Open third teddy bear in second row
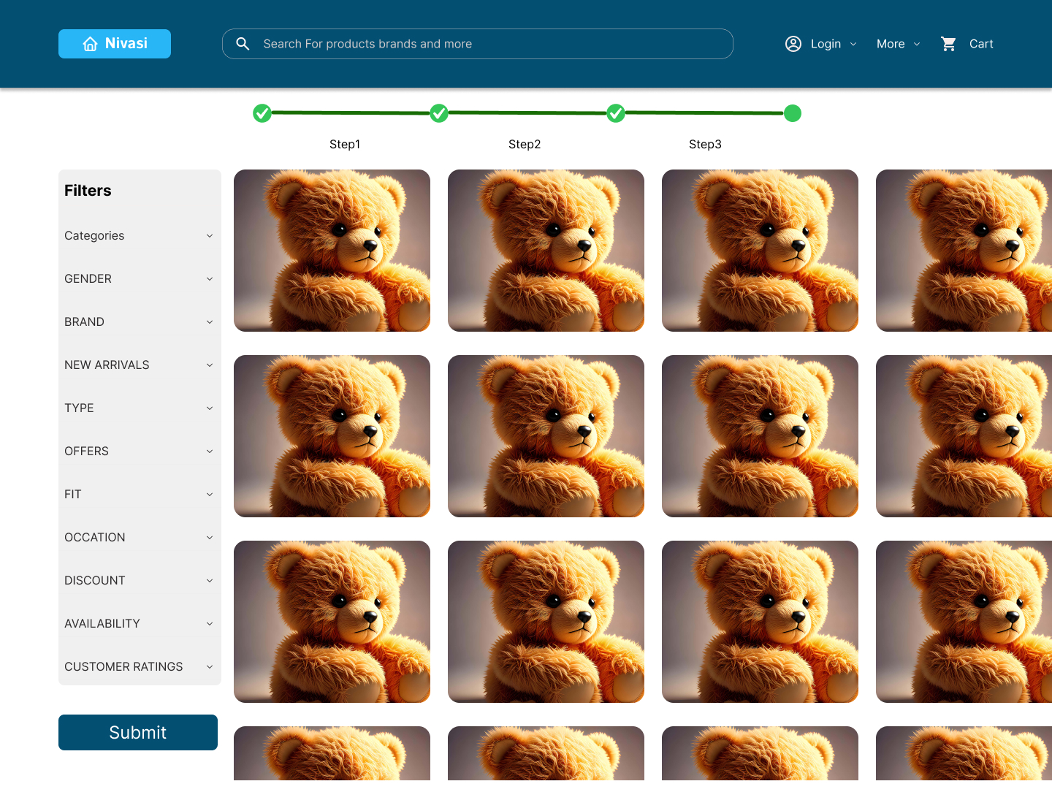This screenshot has height=792, width=1052. (x=760, y=436)
